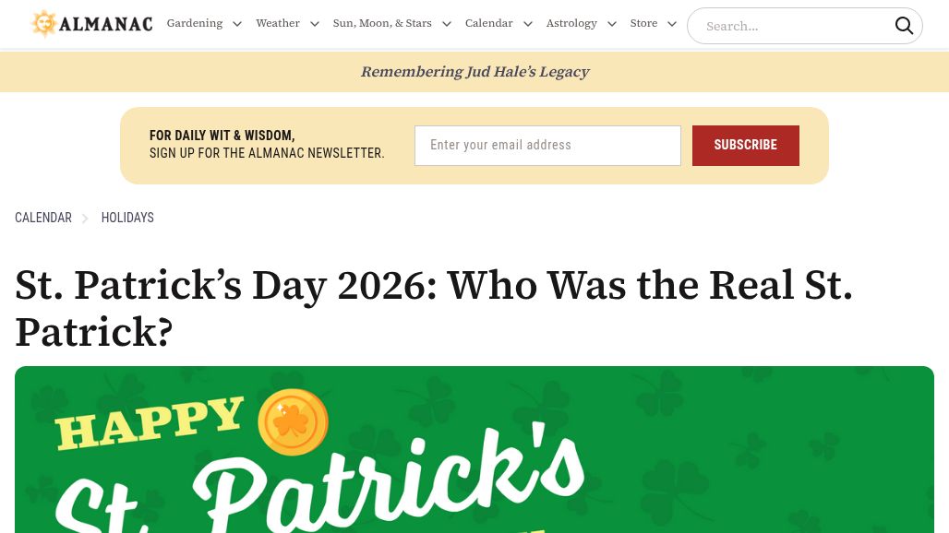Expand the Gardening menu chevron
Screen dimensions: 949x533
point(237,24)
